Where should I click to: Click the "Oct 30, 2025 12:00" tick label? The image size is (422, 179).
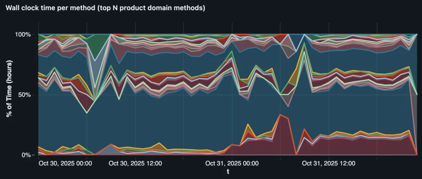[135, 163]
